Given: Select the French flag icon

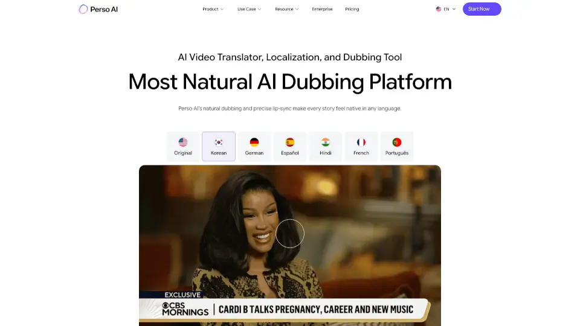Looking at the screenshot, I should pos(361,142).
